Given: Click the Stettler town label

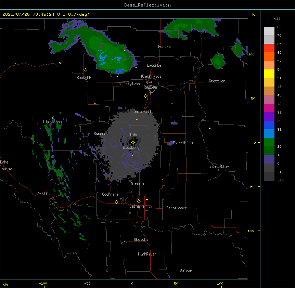Looking at the screenshot, I should (217, 81).
